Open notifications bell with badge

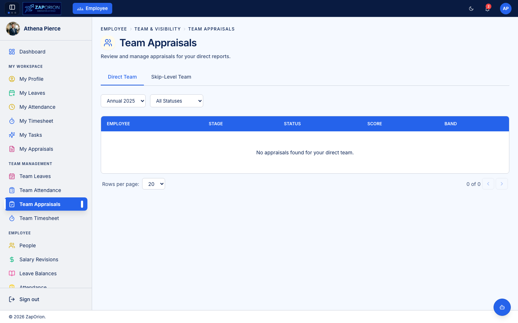487,9
